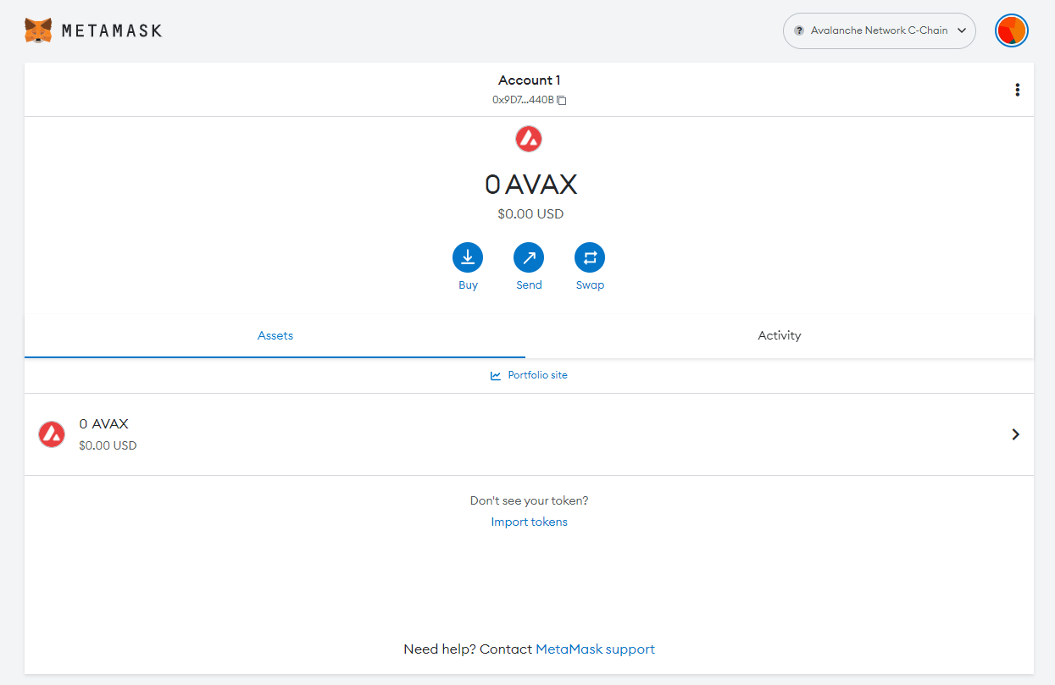Click the account avatar in the top right
The image size is (1055, 685).
[1011, 30]
